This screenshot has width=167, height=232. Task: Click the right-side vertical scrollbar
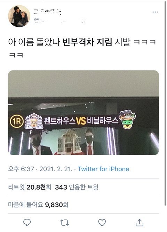(165, 103)
